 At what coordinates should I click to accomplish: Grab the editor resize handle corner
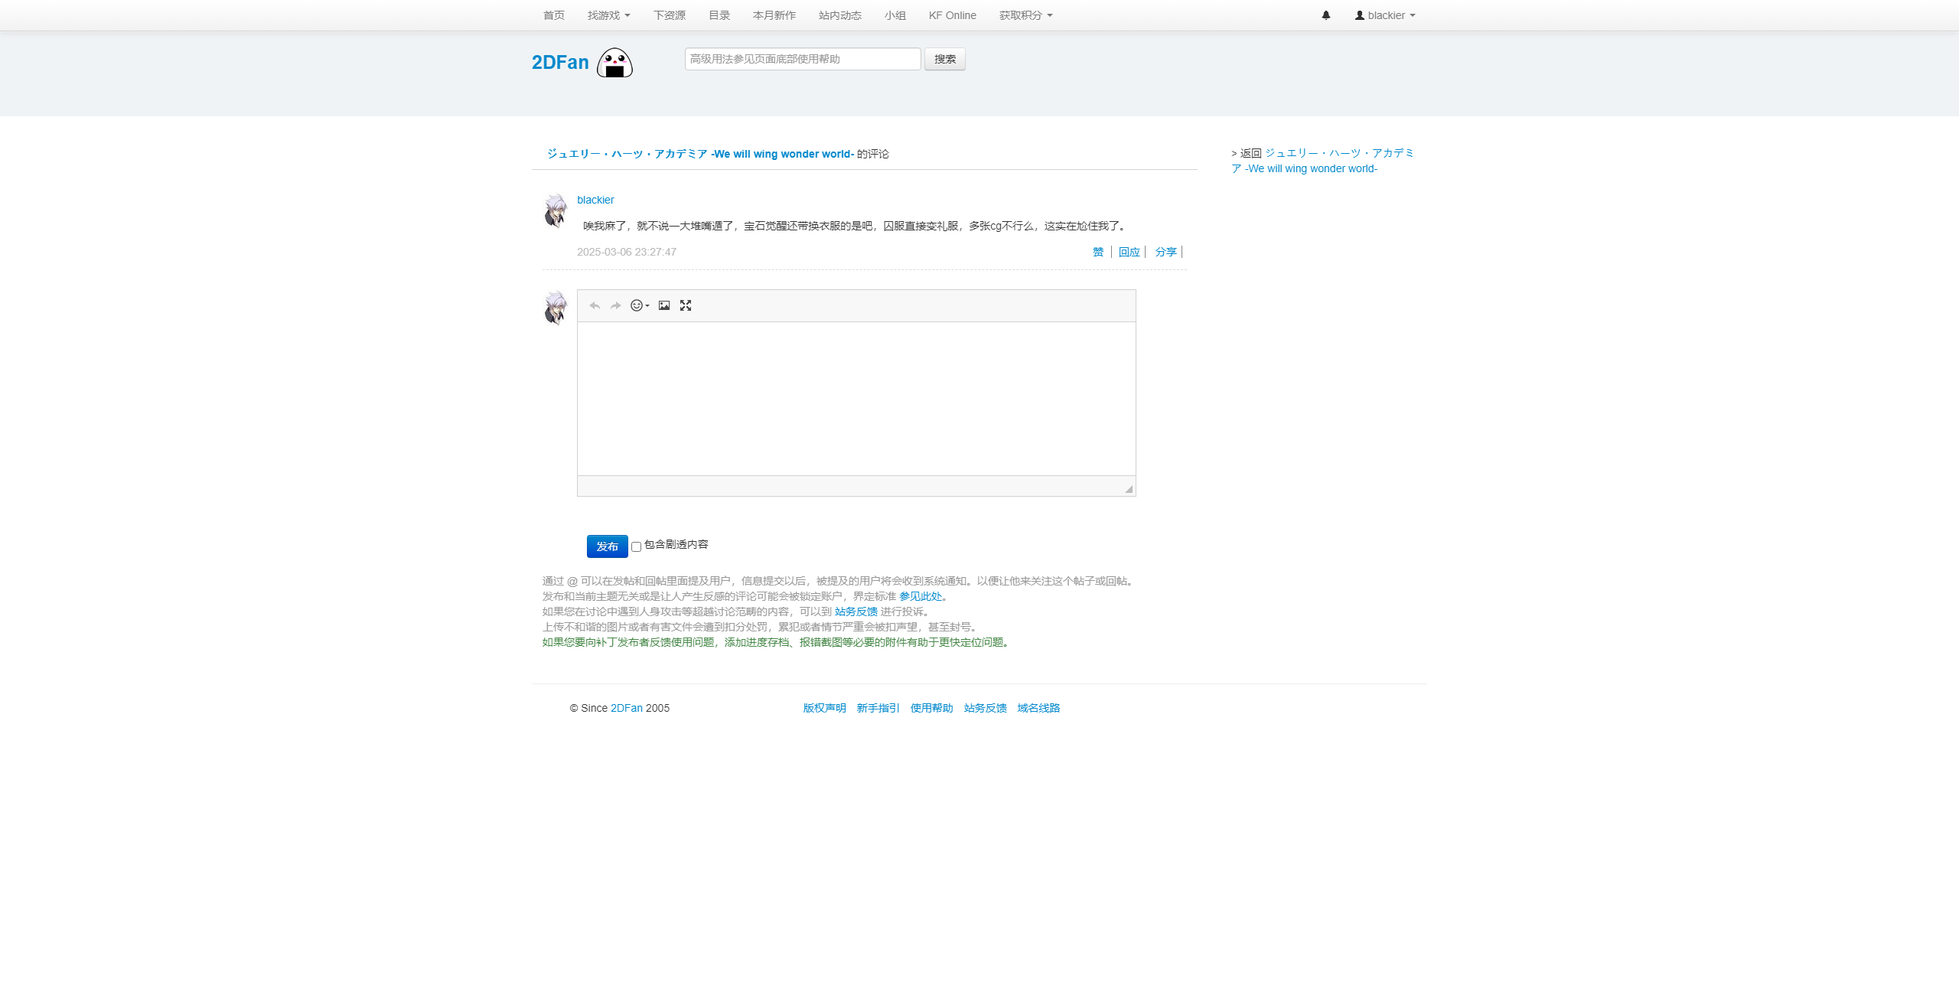(1129, 489)
